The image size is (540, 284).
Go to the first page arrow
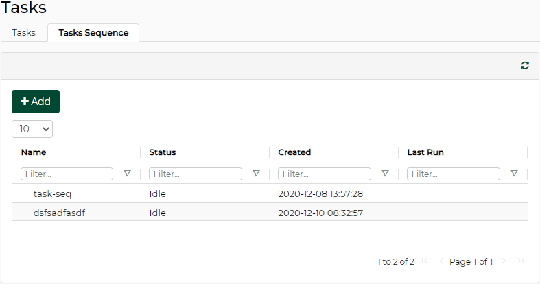pos(425,261)
